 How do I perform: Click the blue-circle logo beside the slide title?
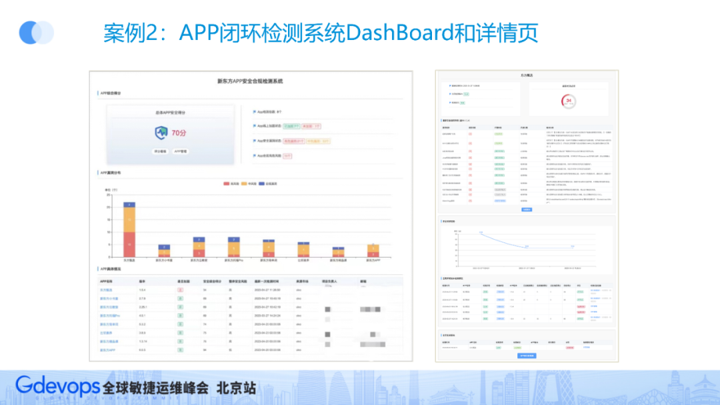tap(36, 33)
